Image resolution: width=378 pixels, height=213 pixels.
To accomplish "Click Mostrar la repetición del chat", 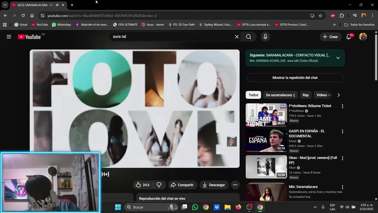I will pyautogui.click(x=295, y=78).
